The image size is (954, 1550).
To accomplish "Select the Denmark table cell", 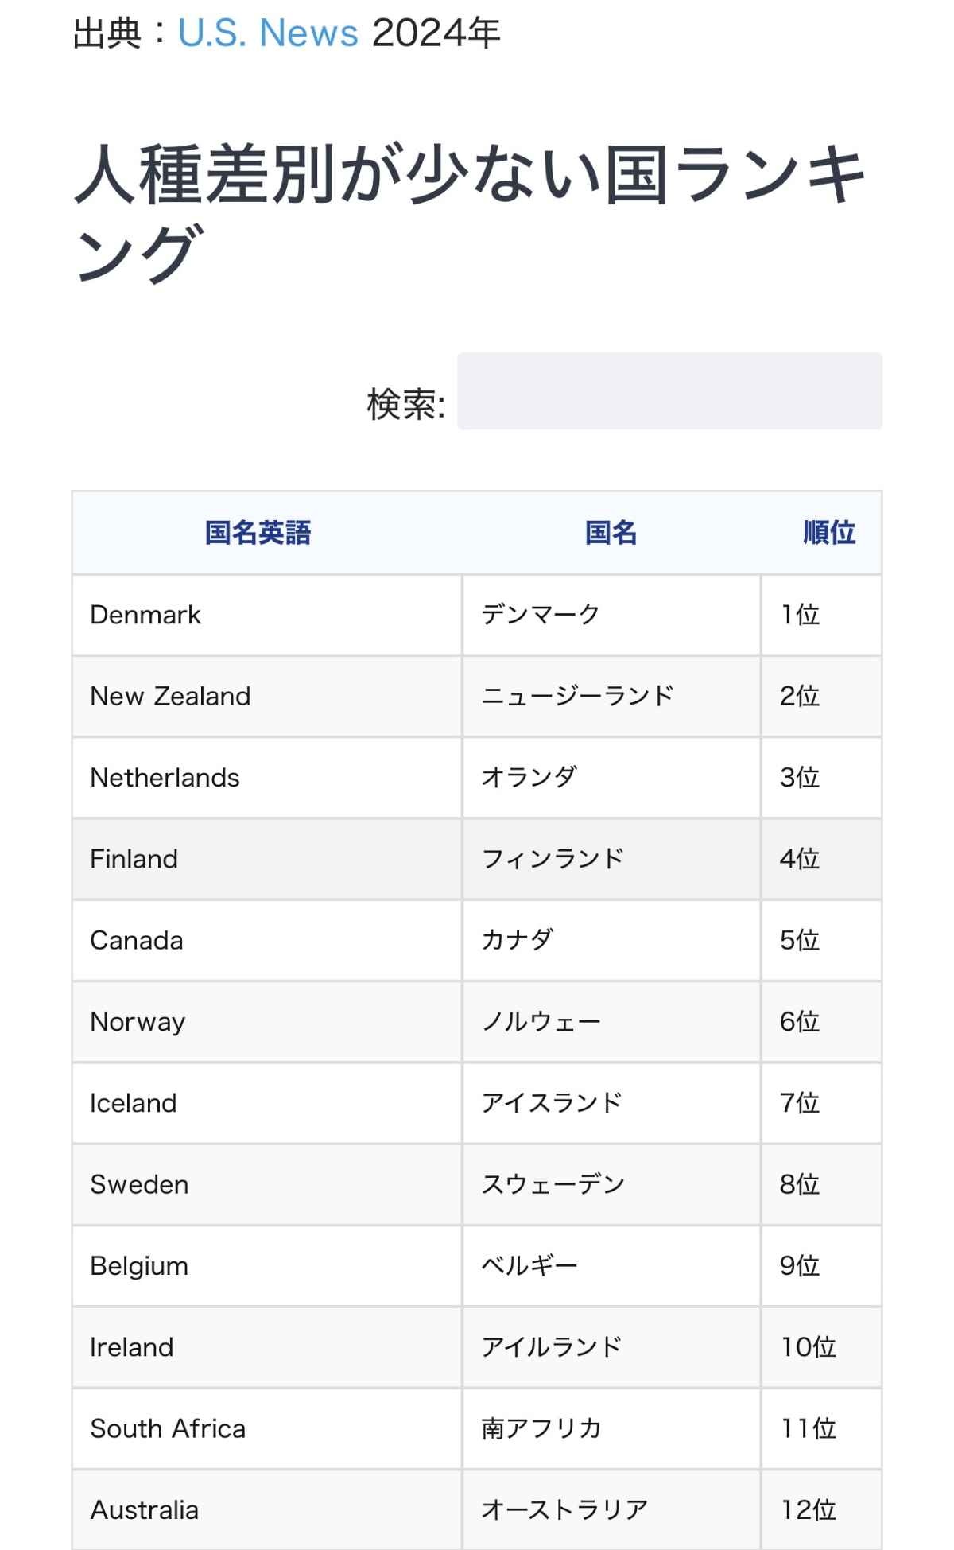I will point(145,615).
